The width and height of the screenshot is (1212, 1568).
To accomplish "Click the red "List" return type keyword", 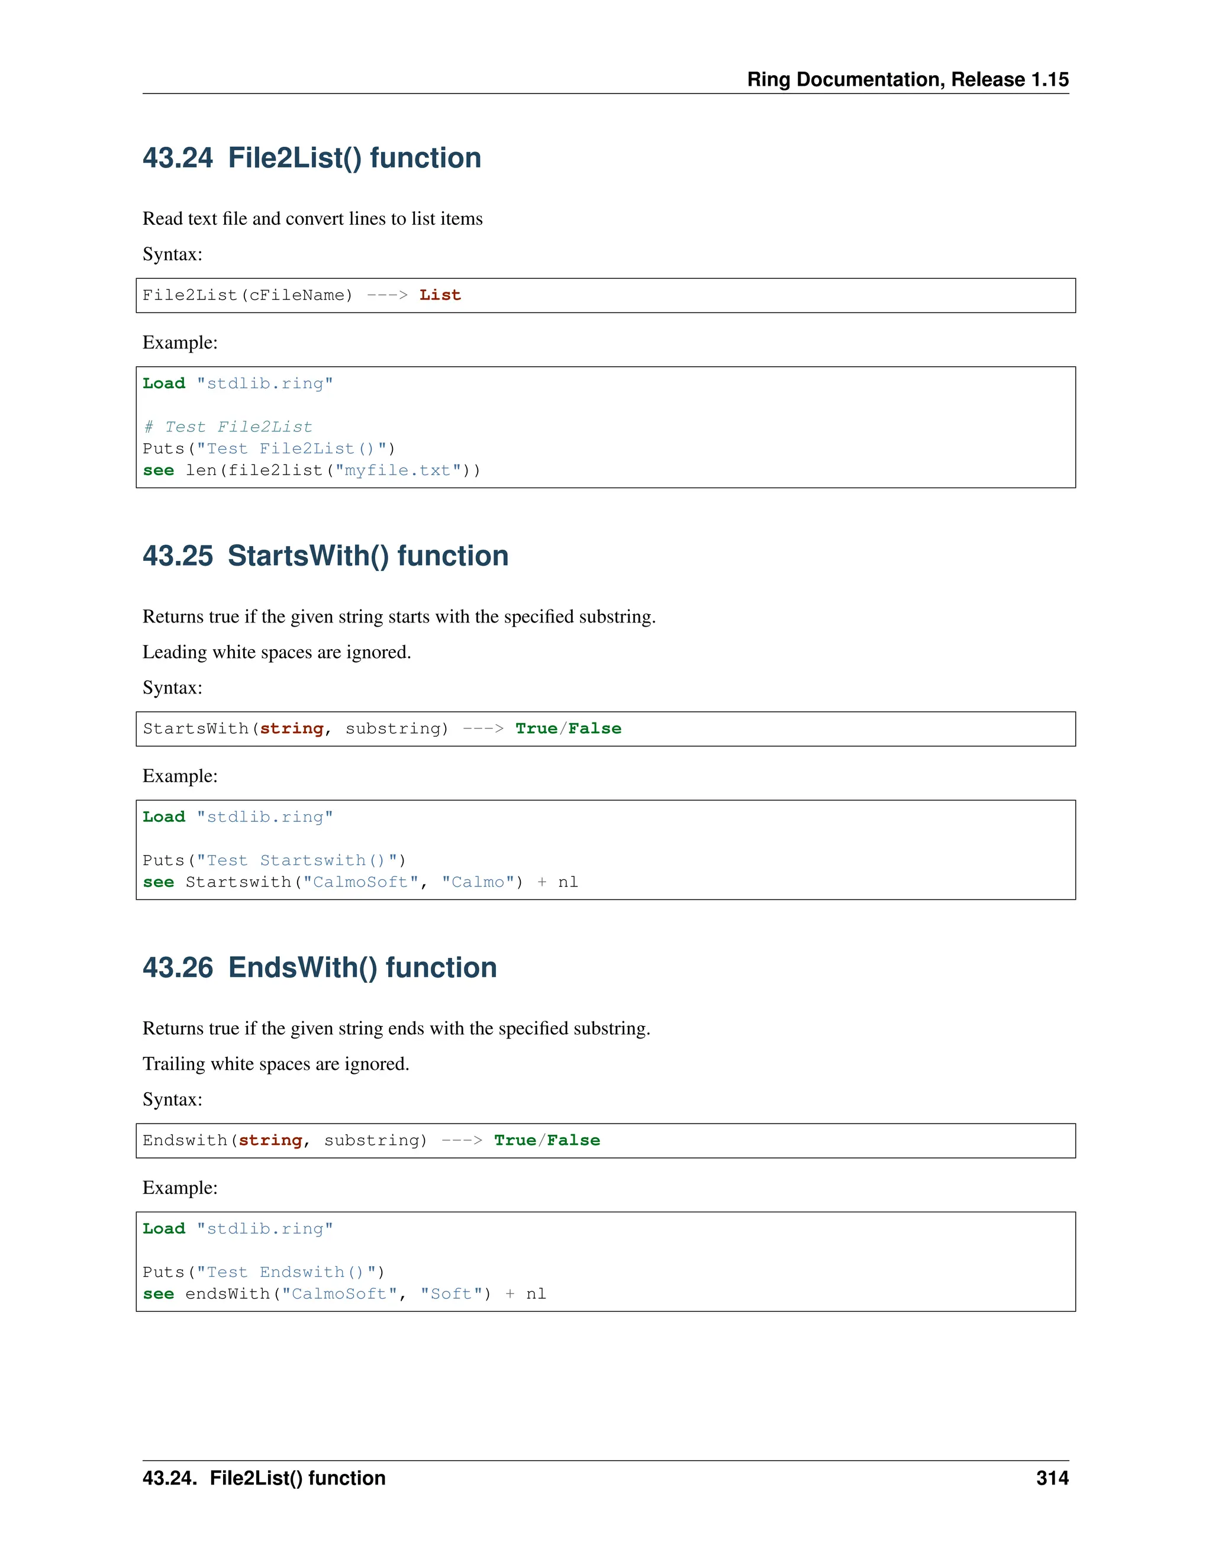I will click(440, 295).
